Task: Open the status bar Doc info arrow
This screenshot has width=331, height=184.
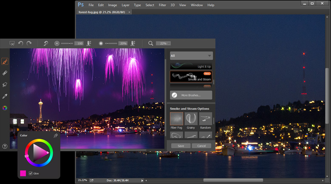Action: [x=142, y=180]
